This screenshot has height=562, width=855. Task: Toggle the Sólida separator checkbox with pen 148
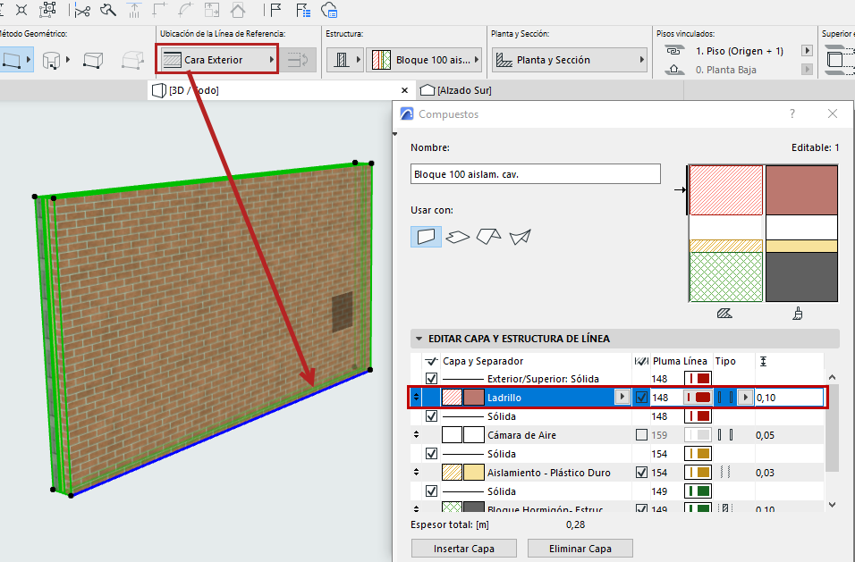[x=431, y=415]
